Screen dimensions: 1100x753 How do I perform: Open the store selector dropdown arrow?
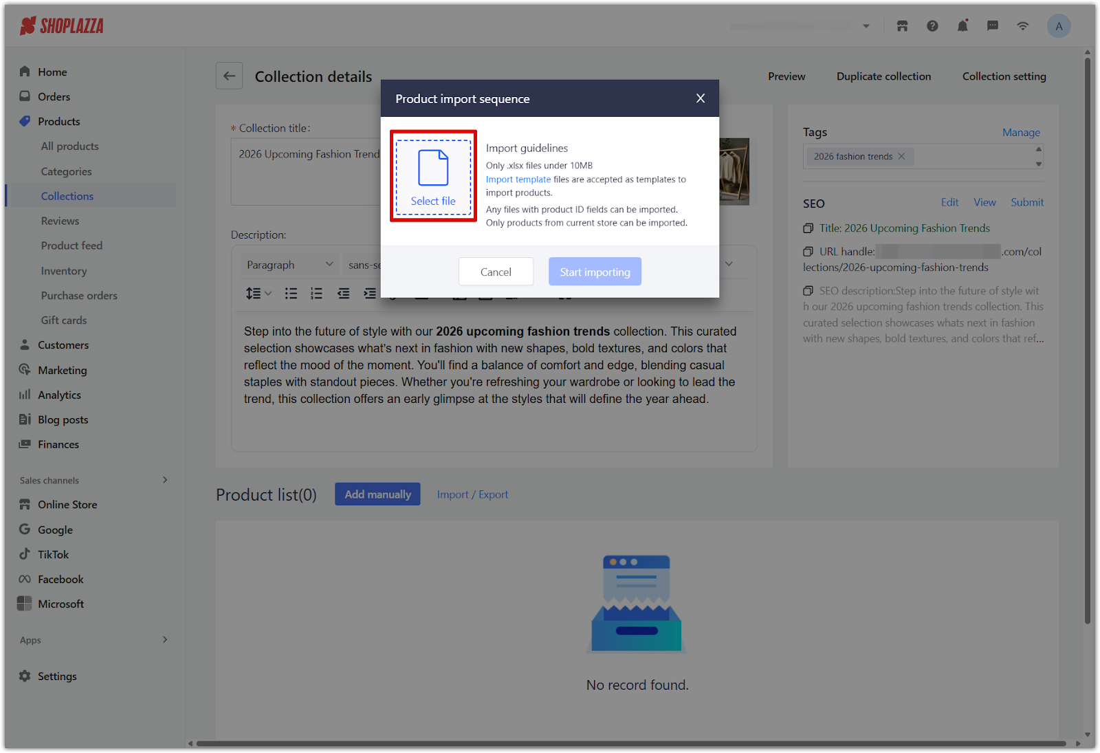point(866,26)
